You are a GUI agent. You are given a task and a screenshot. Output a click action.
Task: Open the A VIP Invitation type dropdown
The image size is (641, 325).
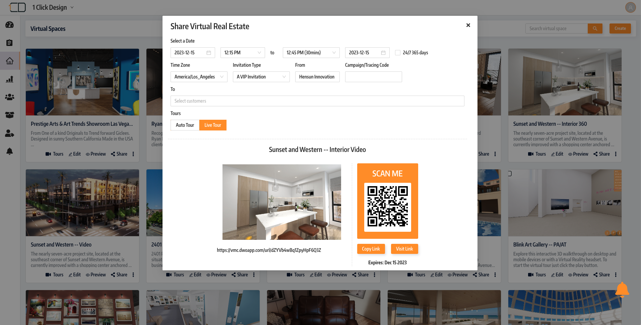pos(261,77)
